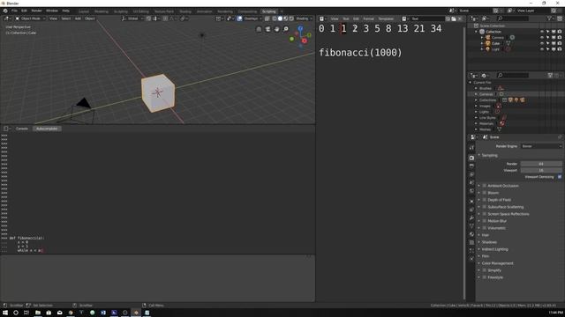Open the viewport Object menu
Image resolution: width=565 pixels, height=317 pixels.
click(x=90, y=18)
